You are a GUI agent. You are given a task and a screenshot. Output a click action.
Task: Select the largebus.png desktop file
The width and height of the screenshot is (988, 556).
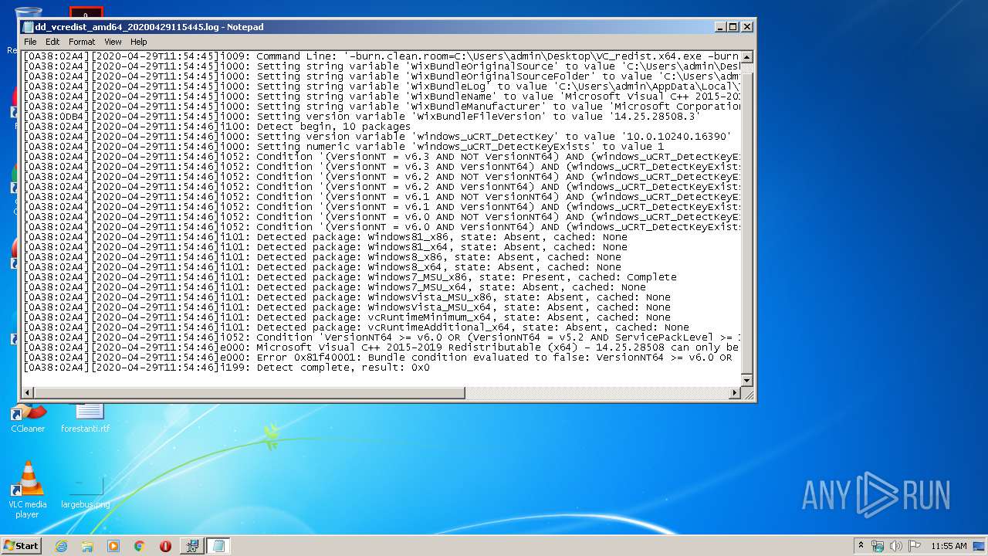pyautogui.click(x=86, y=490)
